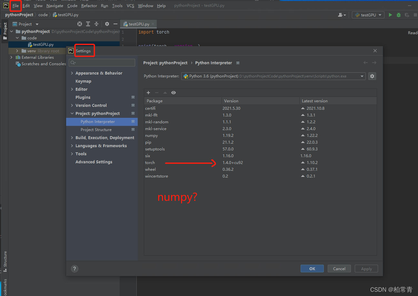Click pythonProject breadcrumb in navigation bar
This screenshot has width=418, height=296.
point(19,15)
